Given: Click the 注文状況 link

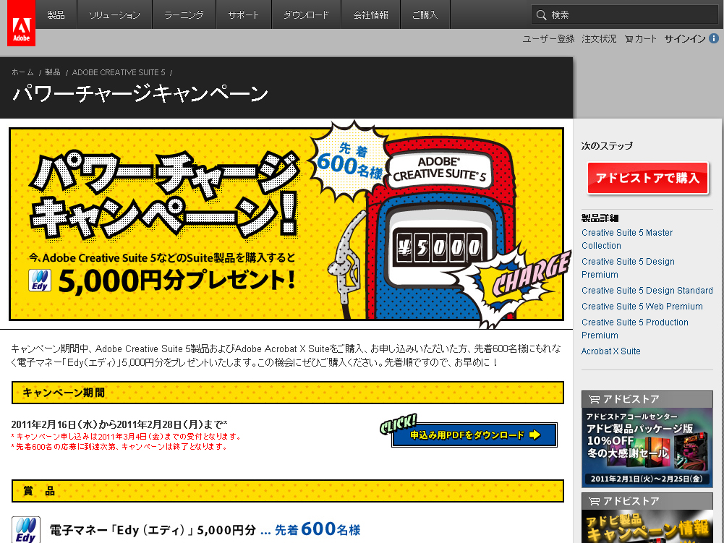Looking at the screenshot, I should pyautogui.click(x=599, y=39).
